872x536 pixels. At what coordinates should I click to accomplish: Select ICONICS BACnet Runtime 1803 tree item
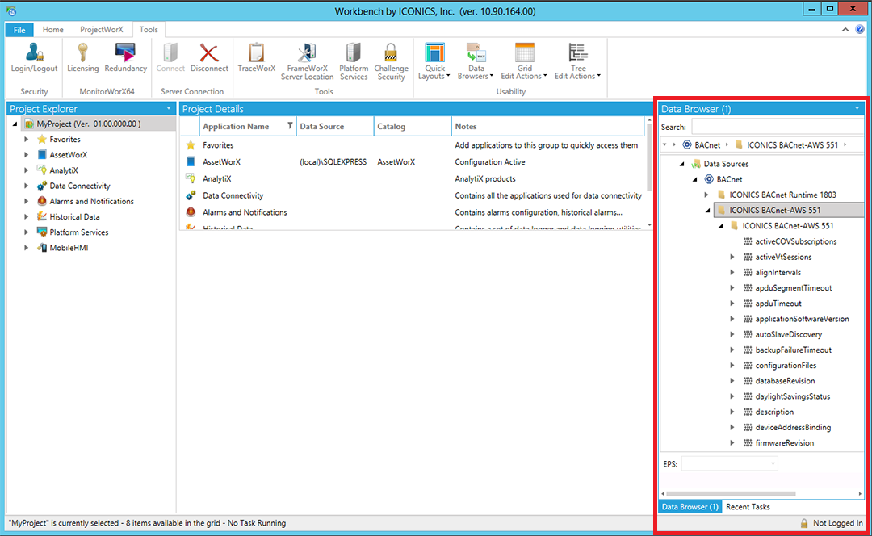(x=782, y=195)
